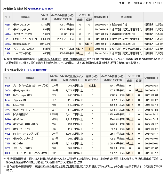This screenshot has width=167, height=174.
Task: Click 3,411.06円以上 danger line for トミタ電機
Action: tap(74, 115)
